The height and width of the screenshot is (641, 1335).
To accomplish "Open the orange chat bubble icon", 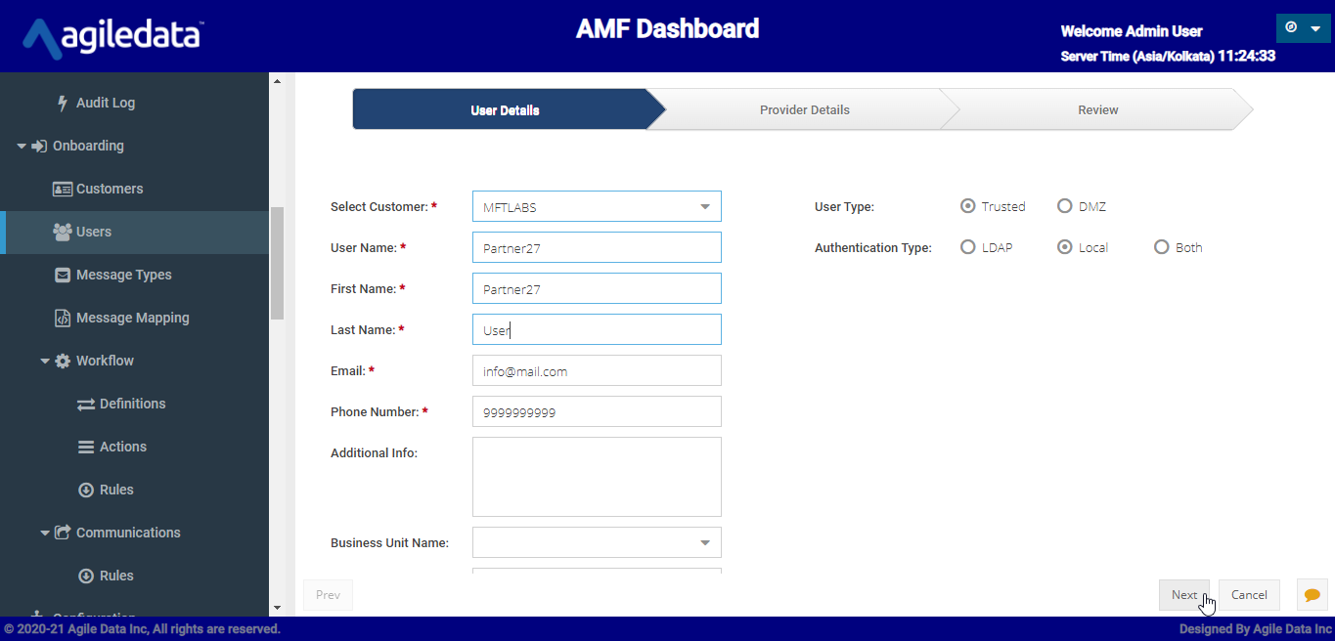I will pos(1312,594).
